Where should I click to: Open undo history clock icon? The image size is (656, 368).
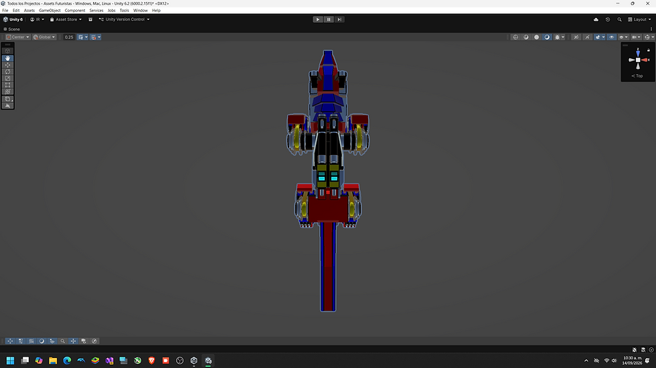click(x=608, y=19)
